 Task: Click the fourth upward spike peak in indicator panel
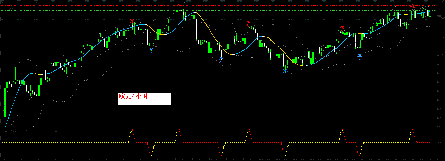coord(342,129)
